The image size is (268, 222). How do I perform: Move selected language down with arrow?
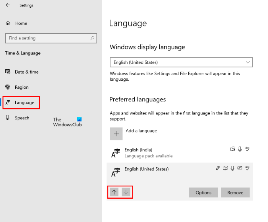(126, 192)
